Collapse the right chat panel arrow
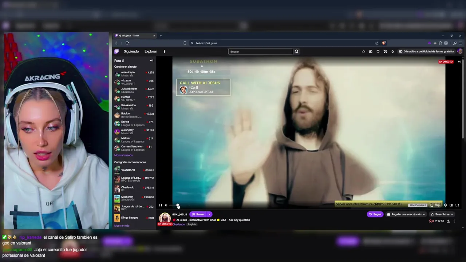Viewport: 466px width, 262px height. tap(459, 61)
